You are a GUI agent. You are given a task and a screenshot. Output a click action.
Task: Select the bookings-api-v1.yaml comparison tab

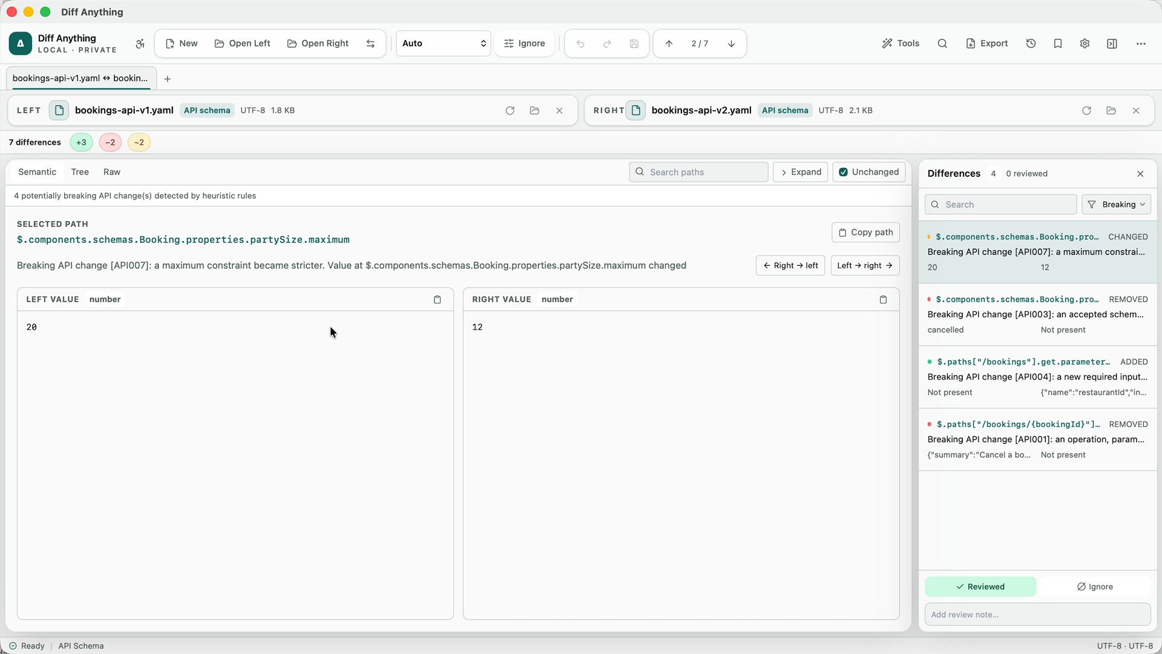(80, 78)
